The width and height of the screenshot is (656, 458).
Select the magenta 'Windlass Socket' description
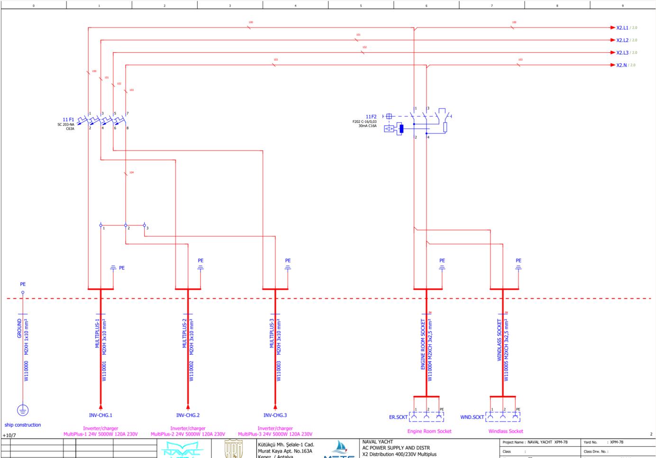pyautogui.click(x=506, y=431)
